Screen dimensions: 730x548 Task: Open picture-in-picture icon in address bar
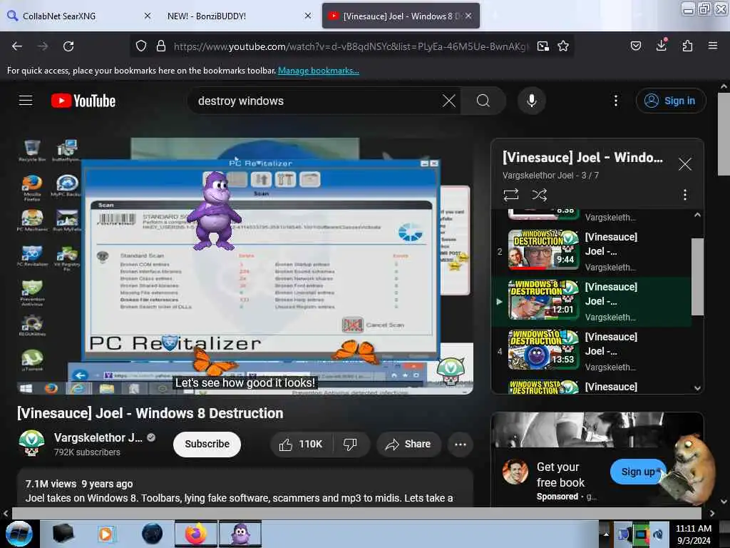pos(543,46)
